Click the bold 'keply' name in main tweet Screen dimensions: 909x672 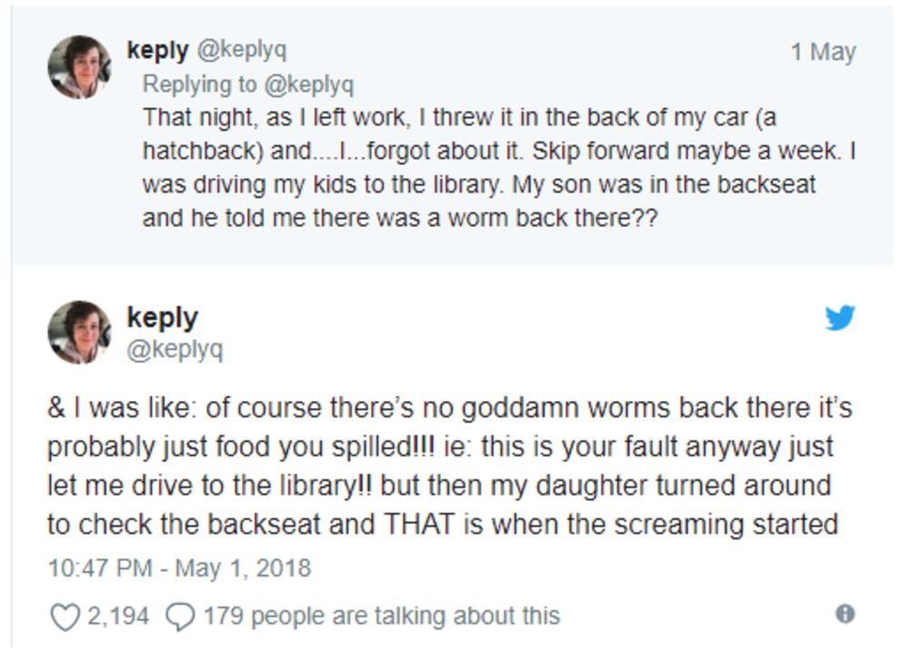pos(162,317)
